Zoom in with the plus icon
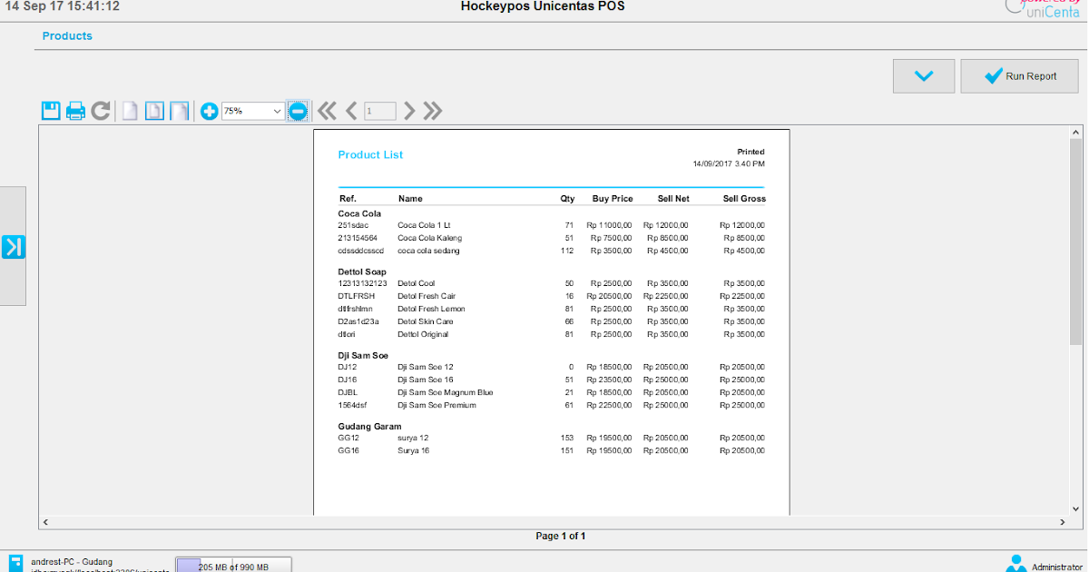 pos(209,111)
